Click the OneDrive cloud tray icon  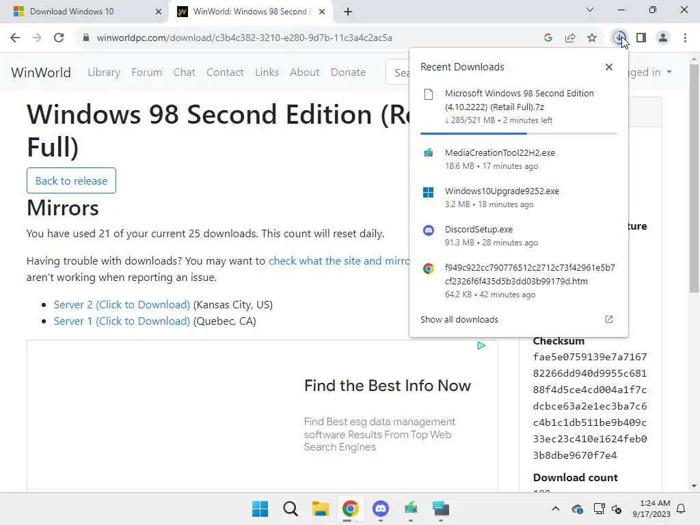577,509
